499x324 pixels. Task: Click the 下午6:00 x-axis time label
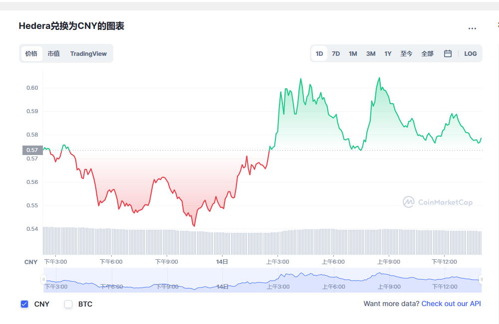(111, 262)
